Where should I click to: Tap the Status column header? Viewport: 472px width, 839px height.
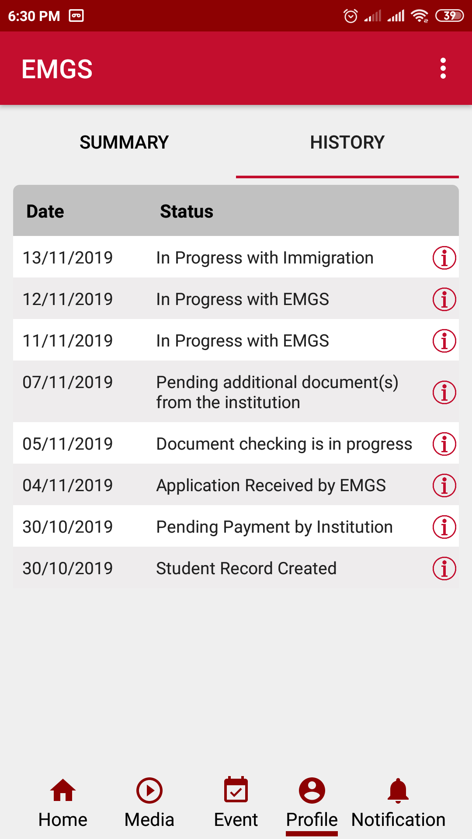[x=187, y=211]
